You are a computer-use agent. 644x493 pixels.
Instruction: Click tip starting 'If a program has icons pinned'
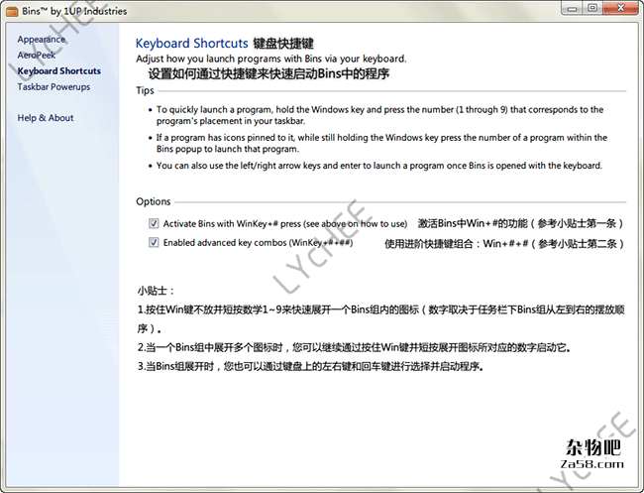coord(381,143)
